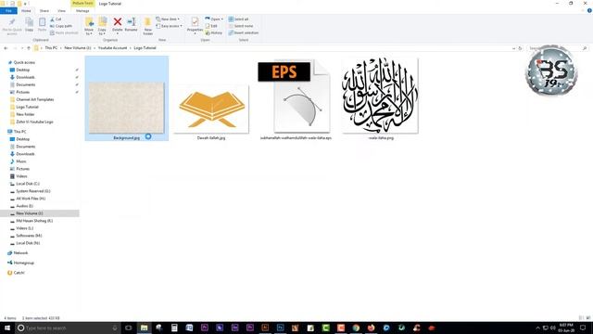Viewport: 593px width, 334px height.
Task: Click the Paste icon in the ribbon
Action: pos(42,25)
